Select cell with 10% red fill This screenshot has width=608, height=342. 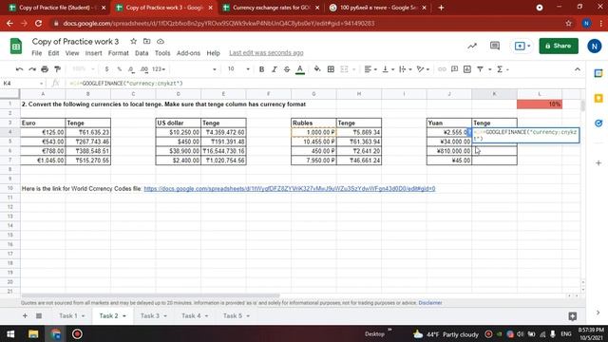coord(540,104)
